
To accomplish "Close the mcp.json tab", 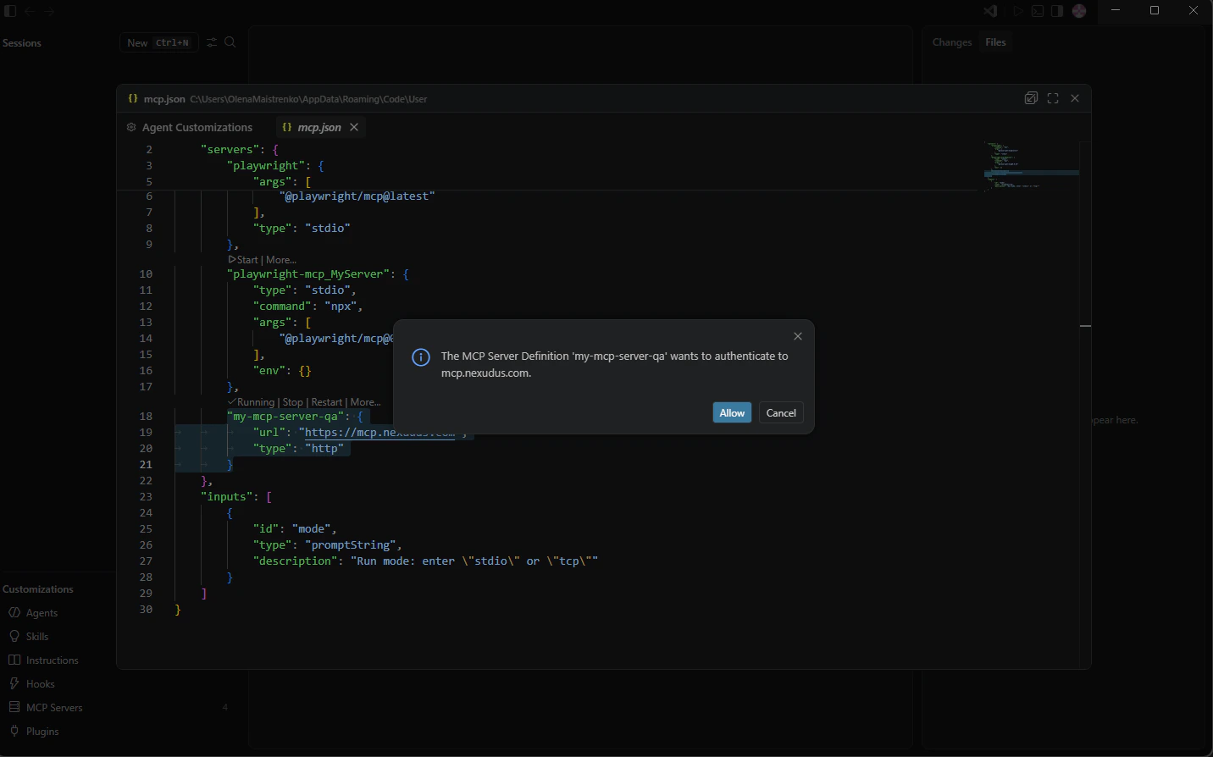I will pyautogui.click(x=354, y=127).
